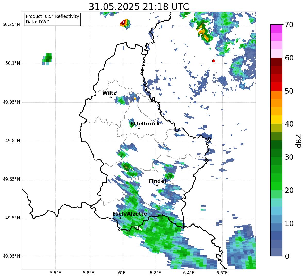Click the 5.6°E longitude label
Screen dimensions: 305x278
(x=55, y=273)
